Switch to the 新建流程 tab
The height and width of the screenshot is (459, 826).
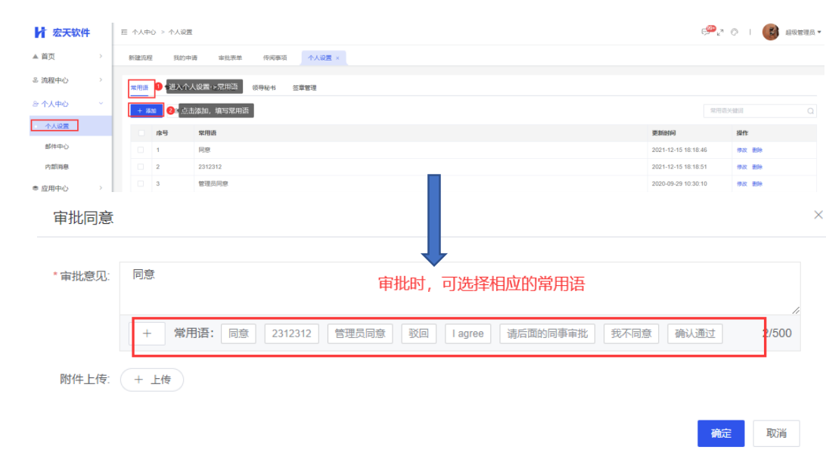(x=141, y=58)
